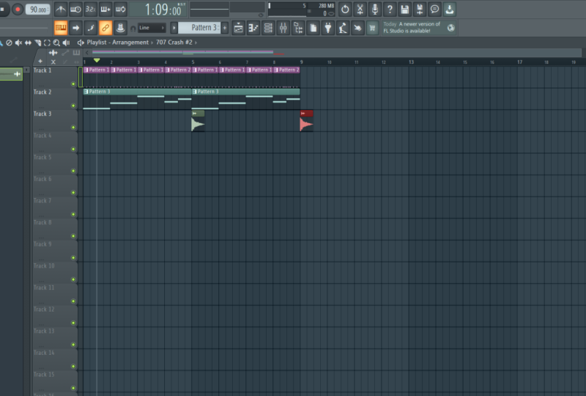Screen dimensions: 586x396
Task: Open the Line snap dropdown
Action: tap(152, 28)
